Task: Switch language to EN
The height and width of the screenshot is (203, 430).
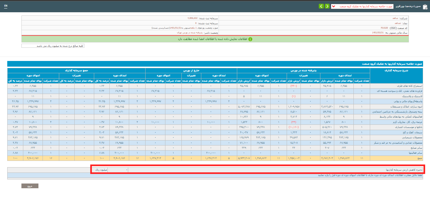Action: 6,6
